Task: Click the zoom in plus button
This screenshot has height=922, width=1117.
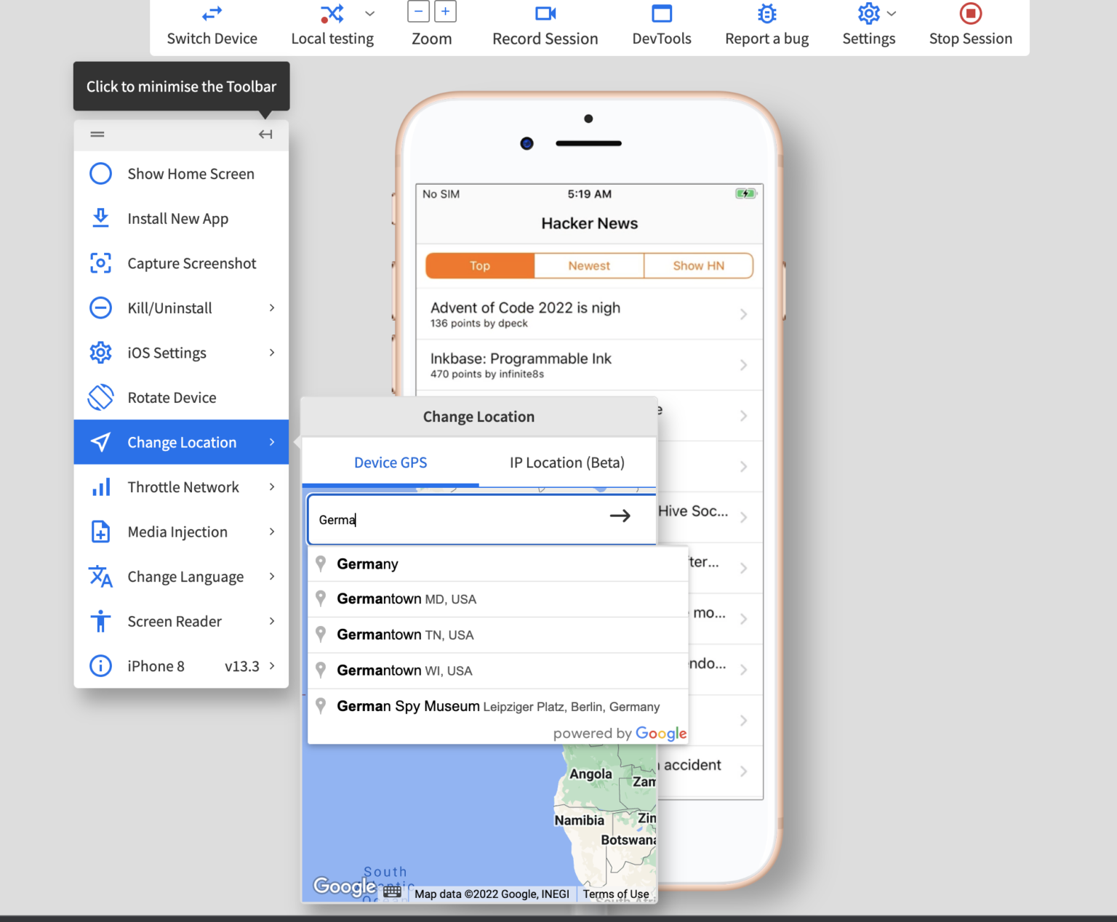Action: click(445, 12)
